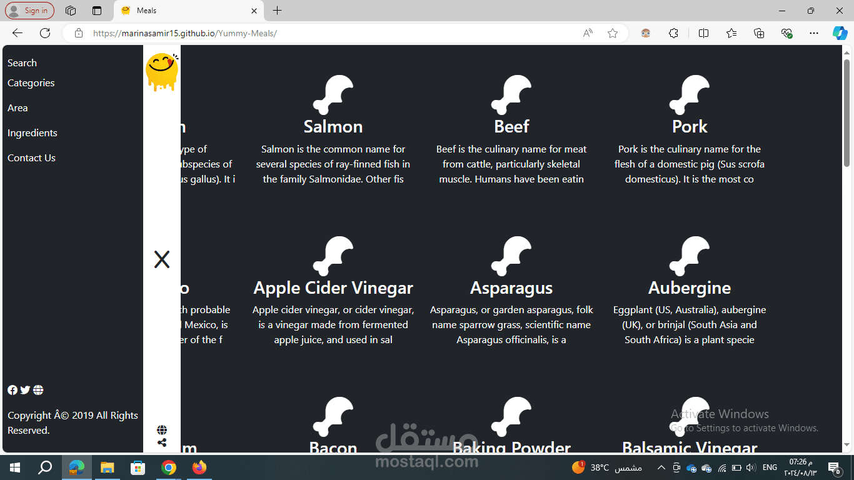Viewport: 854px width, 480px height.
Task: Click the share icon on the white strip
Action: pyautogui.click(x=162, y=442)
